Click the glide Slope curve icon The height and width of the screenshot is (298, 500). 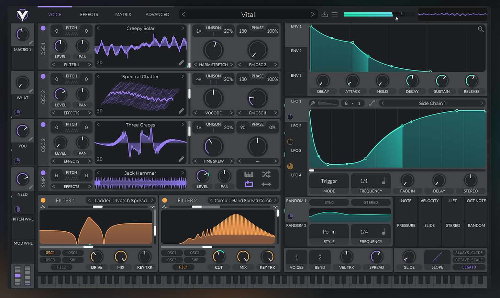[437, 257]
